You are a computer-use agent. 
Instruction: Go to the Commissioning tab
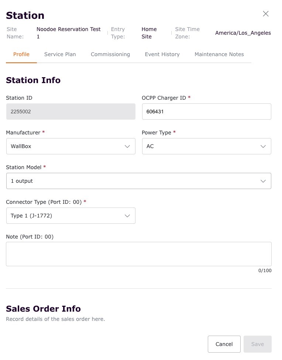click(110, 54)
